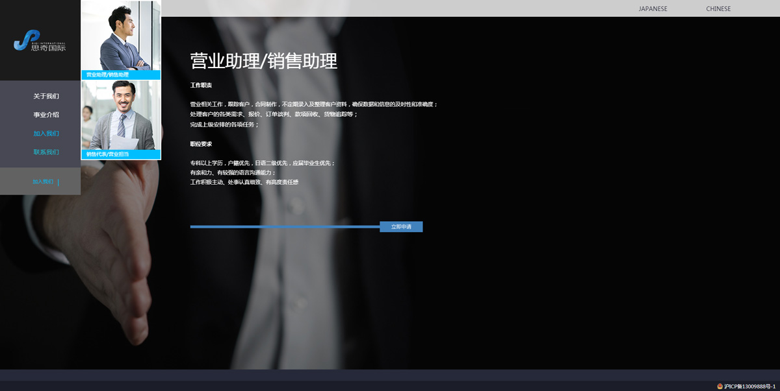This screenshot has height=391, width=780.
Task: Click the 职位要求 section heading
Action: (x=201, y=144)
